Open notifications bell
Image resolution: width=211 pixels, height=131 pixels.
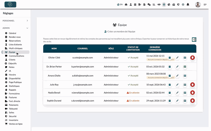click(x=188, y=4)
